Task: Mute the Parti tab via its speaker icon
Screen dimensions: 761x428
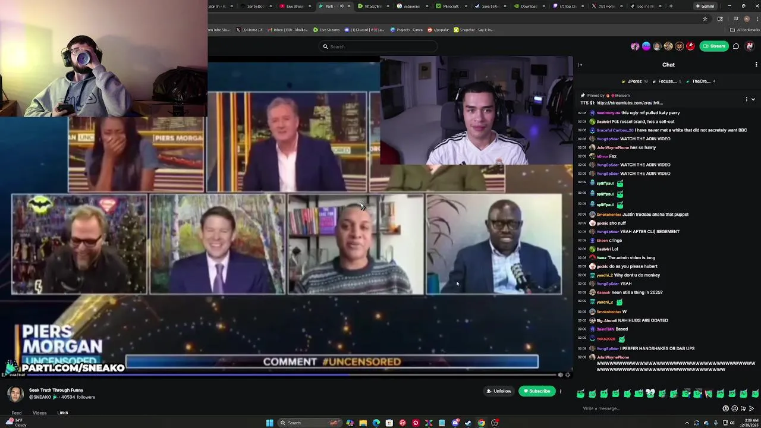Action: point(342,6)
